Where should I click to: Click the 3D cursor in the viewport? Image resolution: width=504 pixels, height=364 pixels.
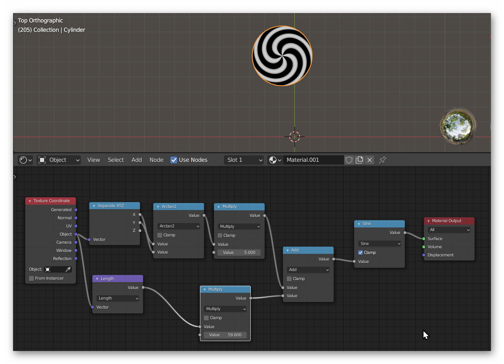point(294,136)
